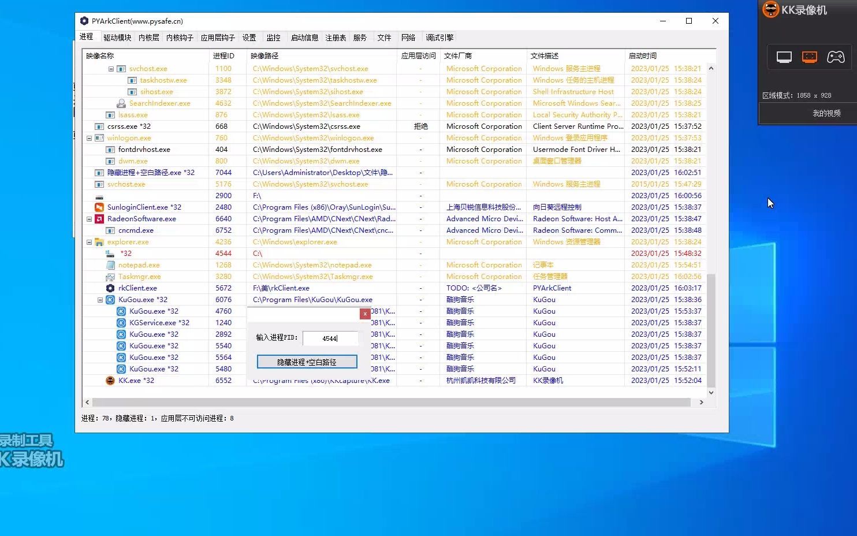This screenshot has width=857, height=536.
Task: Click the red RadeonSoftware.exe icon
Action: coord(99,219)
